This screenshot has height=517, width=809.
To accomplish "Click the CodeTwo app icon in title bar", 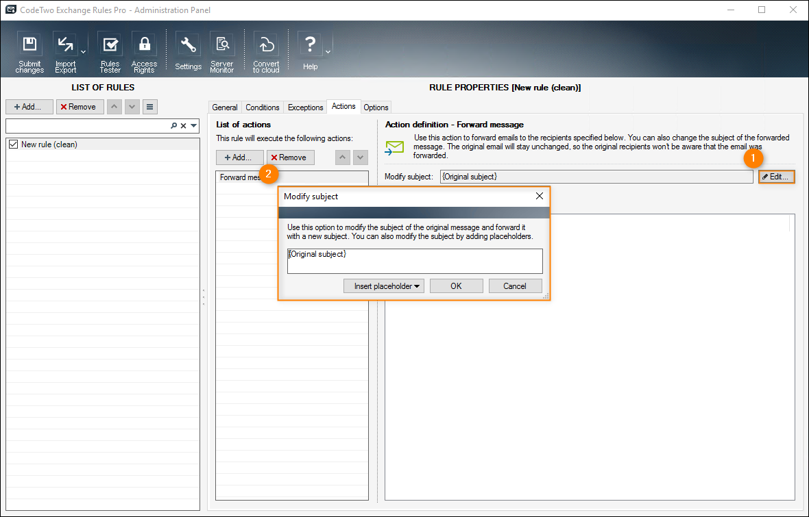I will click(x=10, y=10).
